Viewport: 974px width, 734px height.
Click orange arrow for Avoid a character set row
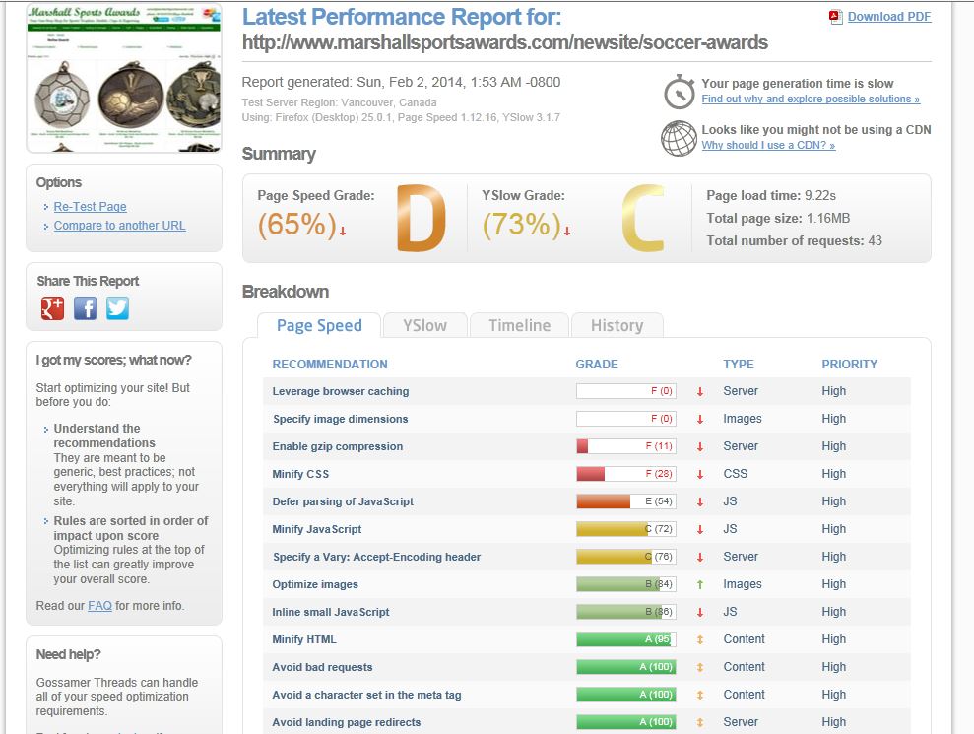(x=700, y=695)
